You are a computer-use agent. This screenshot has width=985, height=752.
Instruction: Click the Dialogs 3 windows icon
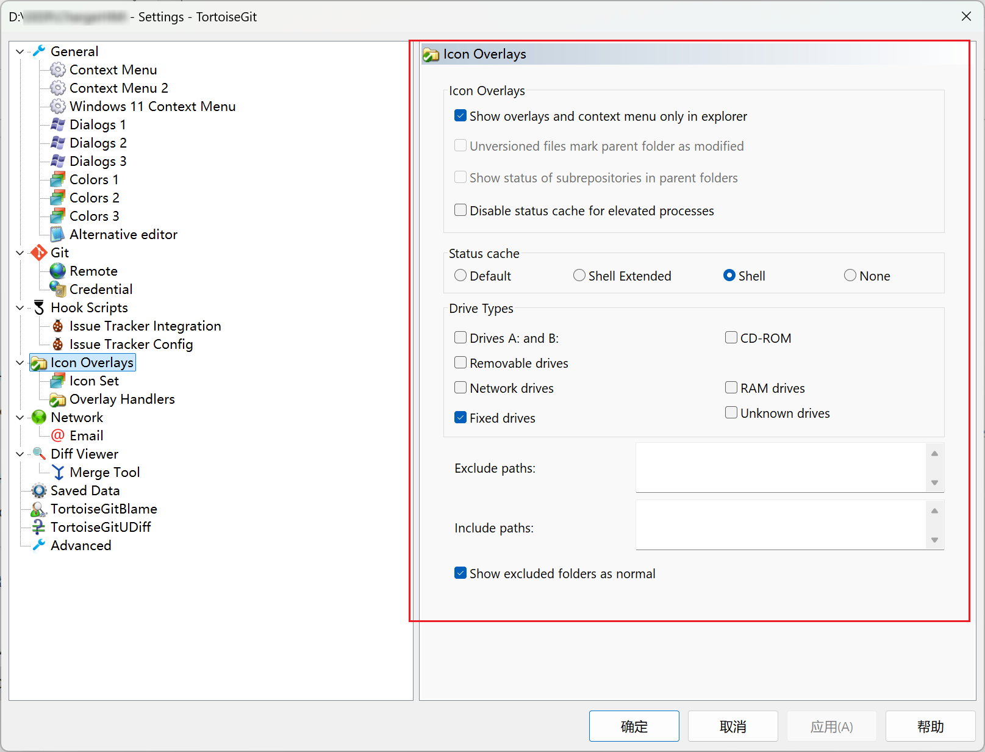[58, 161]
